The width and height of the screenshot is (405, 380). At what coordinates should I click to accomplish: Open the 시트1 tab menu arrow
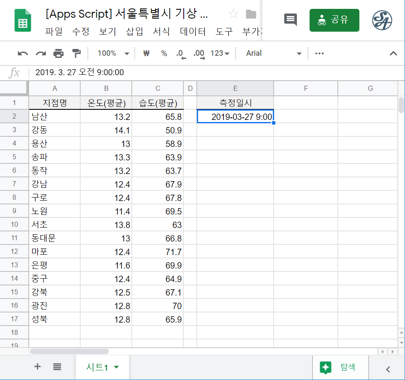117,367
